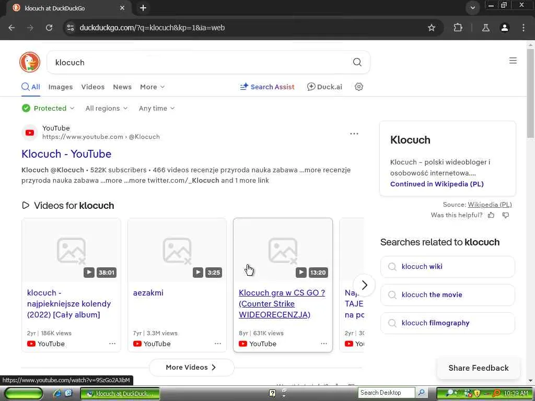The image size is (535, 401).
Task: Open the Klocuch - YouTube result title
Action: point(66,154)
